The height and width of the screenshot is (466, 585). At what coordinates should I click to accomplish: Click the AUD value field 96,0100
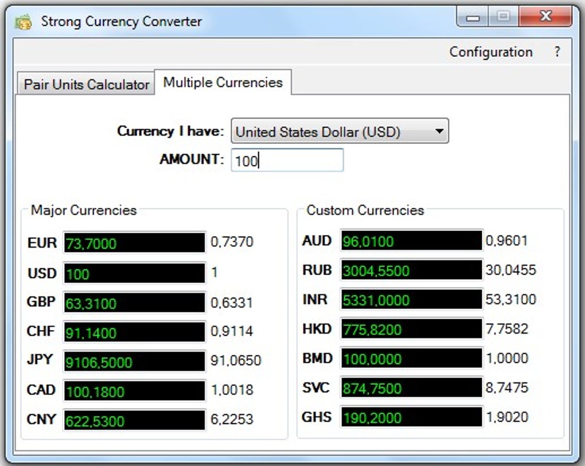point(412,241)
